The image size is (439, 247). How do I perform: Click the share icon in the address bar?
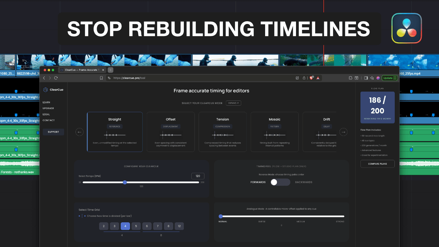tap(304, 78)
